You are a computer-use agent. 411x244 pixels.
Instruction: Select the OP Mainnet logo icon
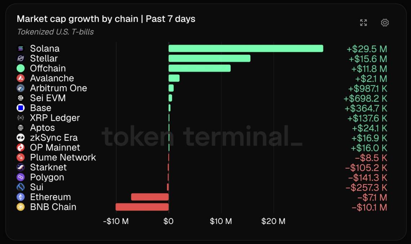(21, 147)
